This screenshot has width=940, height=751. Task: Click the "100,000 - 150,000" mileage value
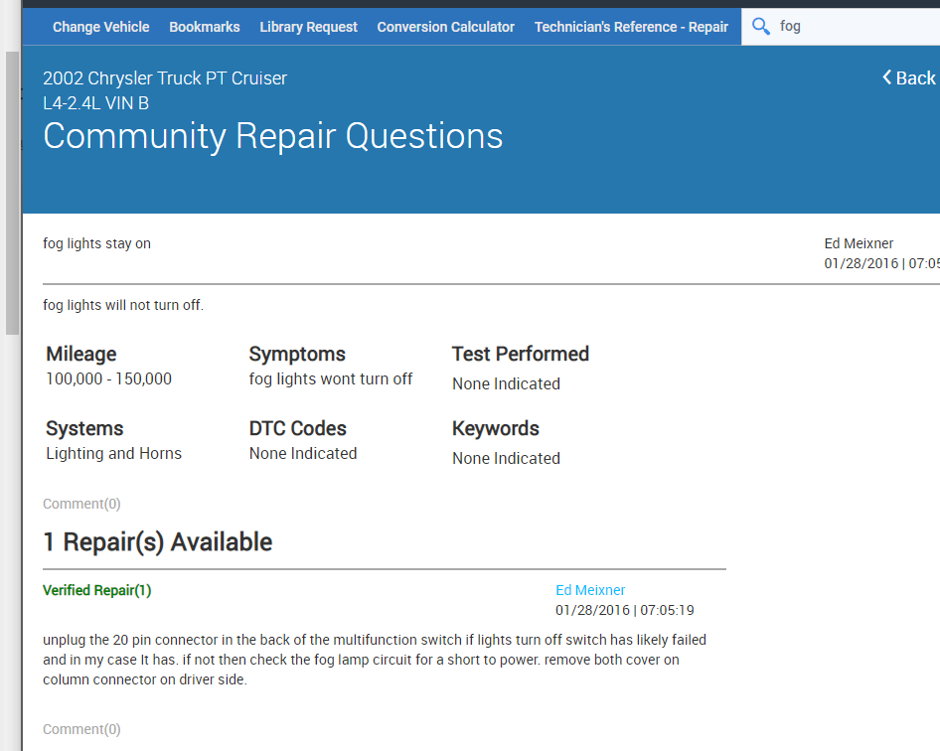point(108,378)
